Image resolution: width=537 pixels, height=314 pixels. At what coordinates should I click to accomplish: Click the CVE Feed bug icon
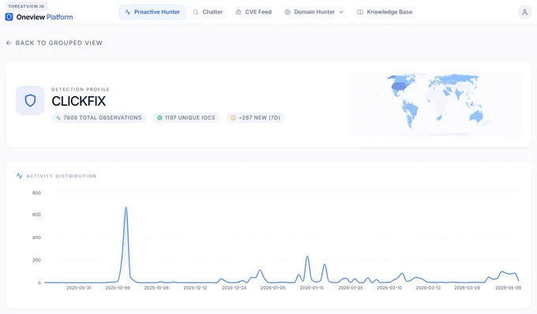tap(238, 12)
